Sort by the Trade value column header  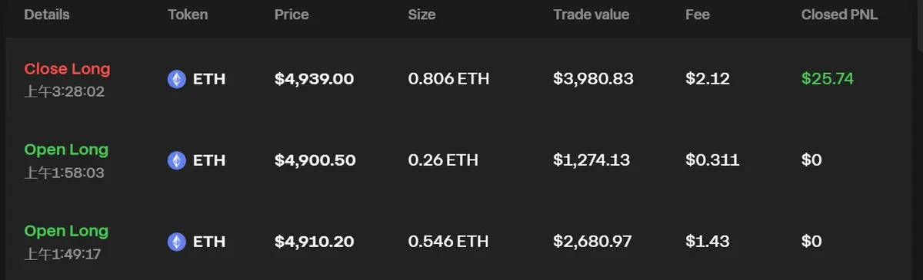point(591,15)
